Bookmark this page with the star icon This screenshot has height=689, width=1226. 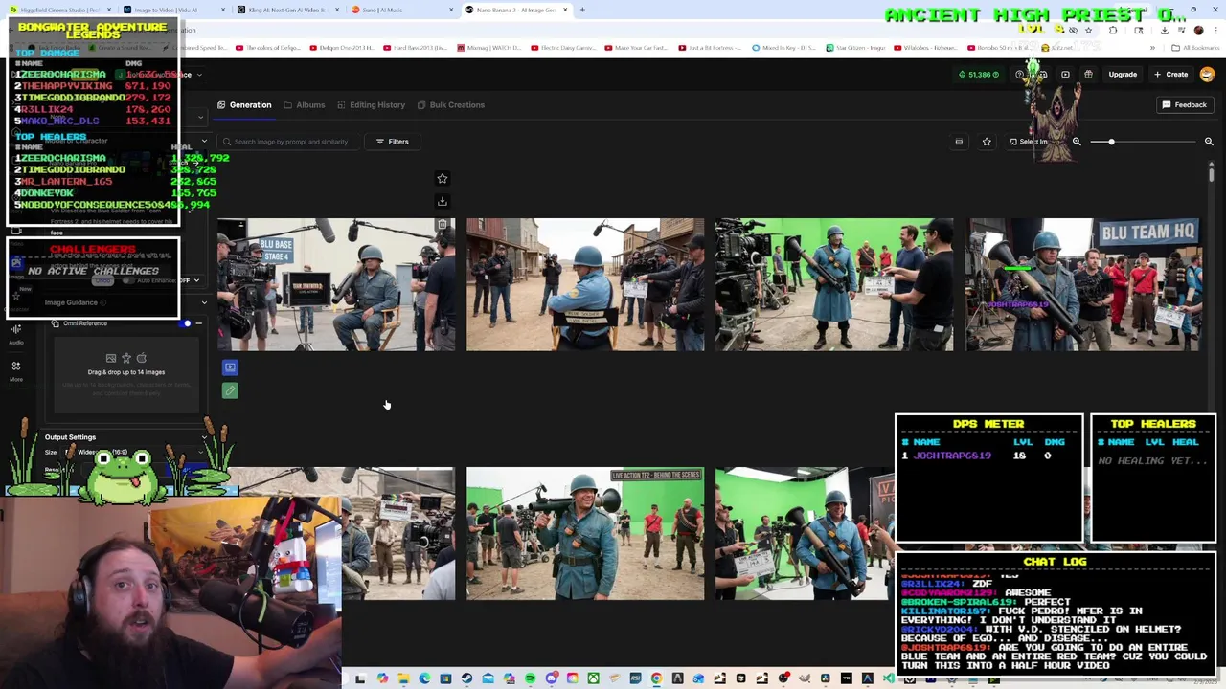[1088, 30]
